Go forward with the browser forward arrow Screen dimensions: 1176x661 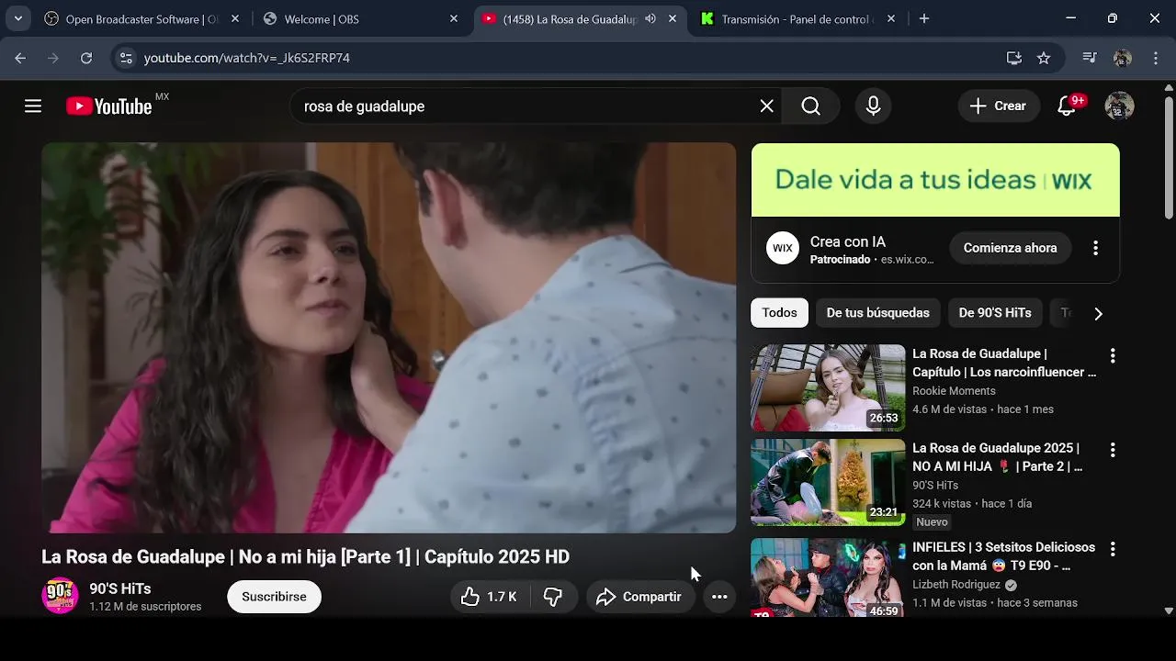pos(53,58)
